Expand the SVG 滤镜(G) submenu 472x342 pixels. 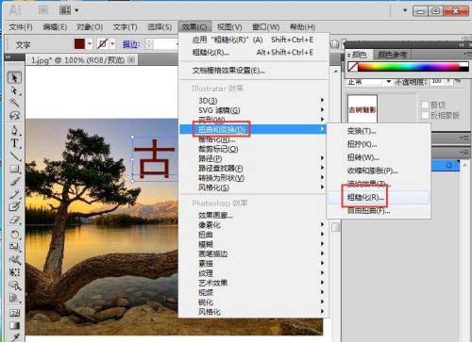322,110
